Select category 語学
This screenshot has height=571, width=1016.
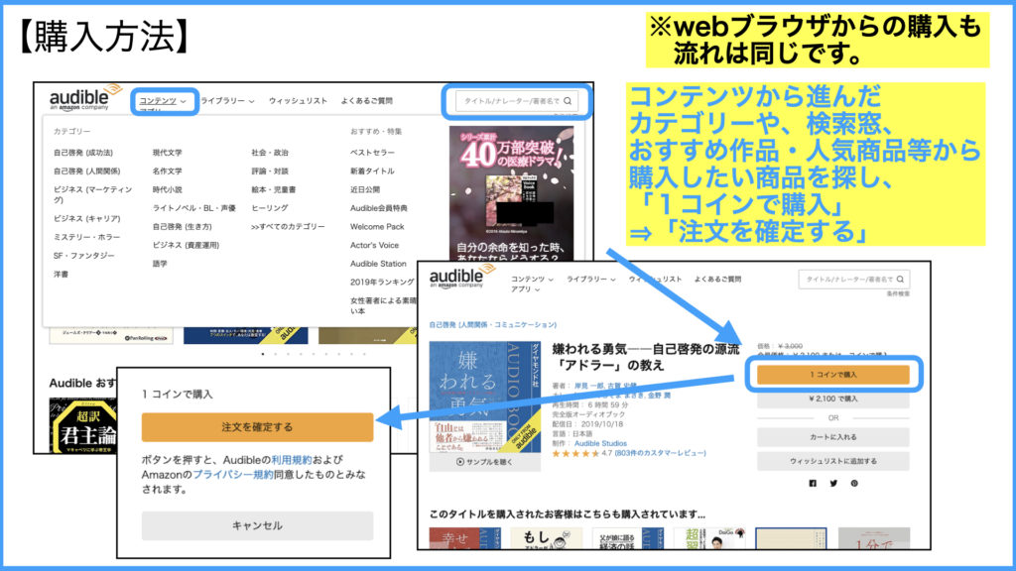(x=160, y=264)
